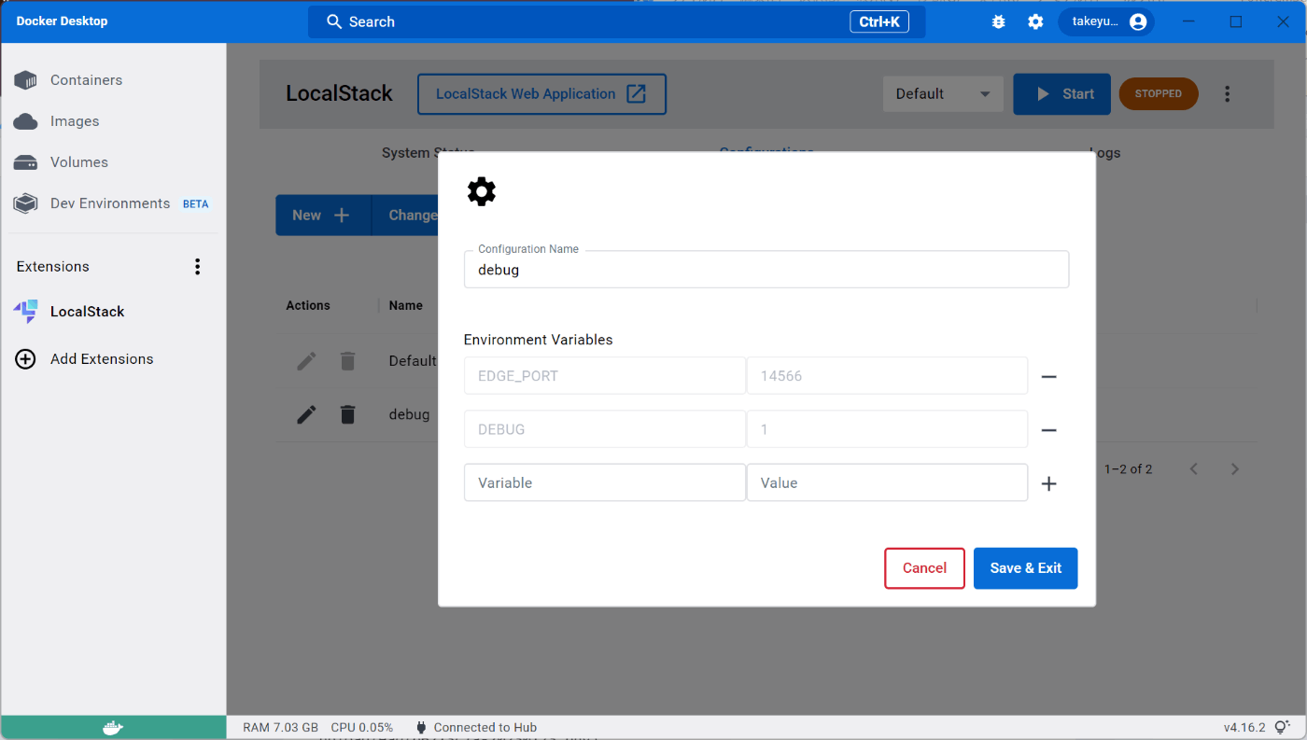This screenshot has height=740, width=1307.
Task: Click edit pencil for debug row
Action: tap(306, 414)
